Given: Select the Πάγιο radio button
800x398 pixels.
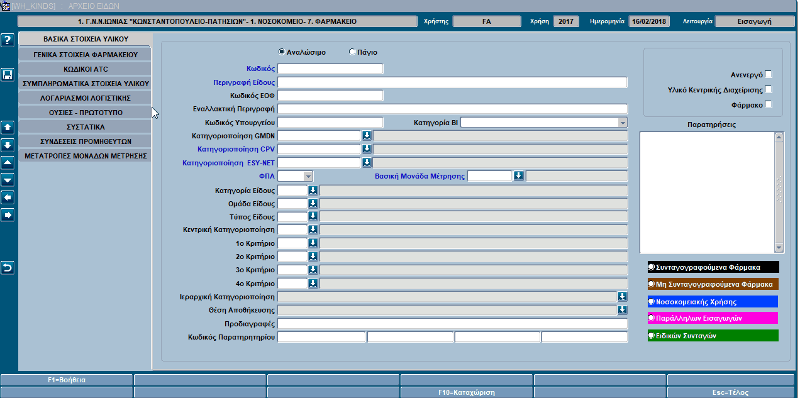Looking at the screenshot, I should 352,52.
